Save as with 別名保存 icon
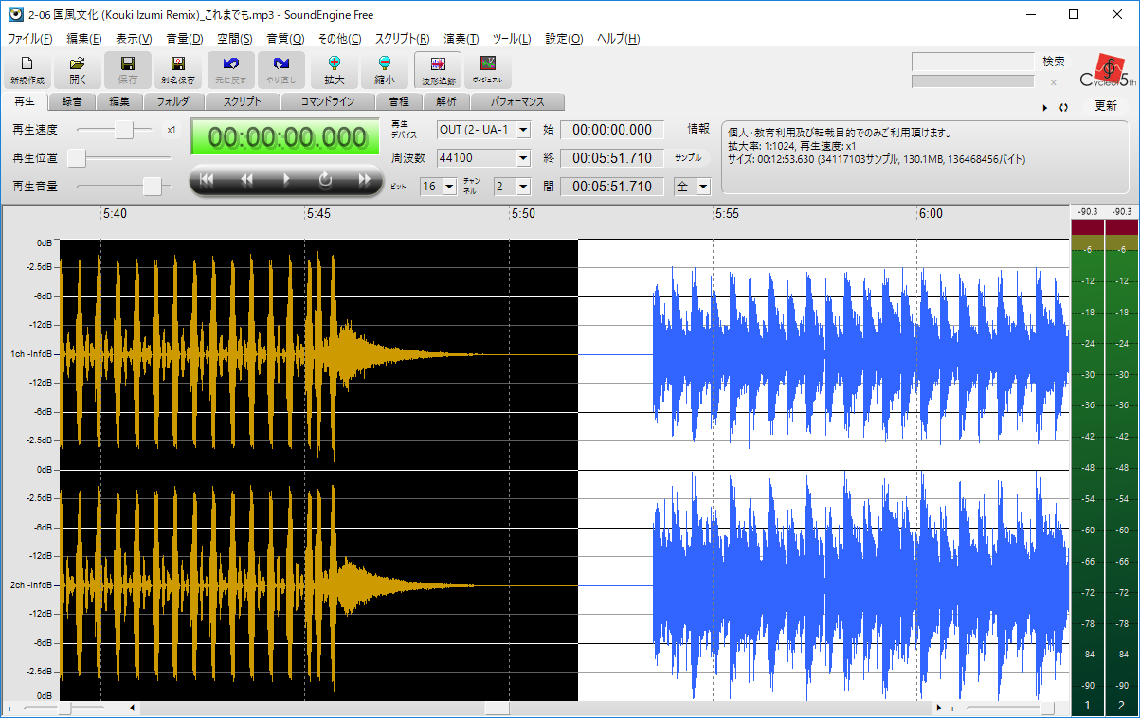The image size is (1140, 718). coord(178,70)
